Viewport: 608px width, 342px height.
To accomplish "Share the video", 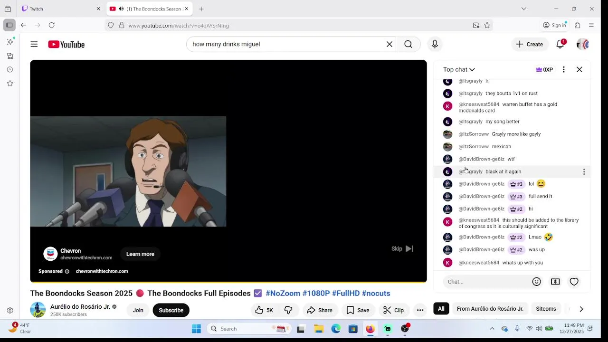I will coord(320,310).
